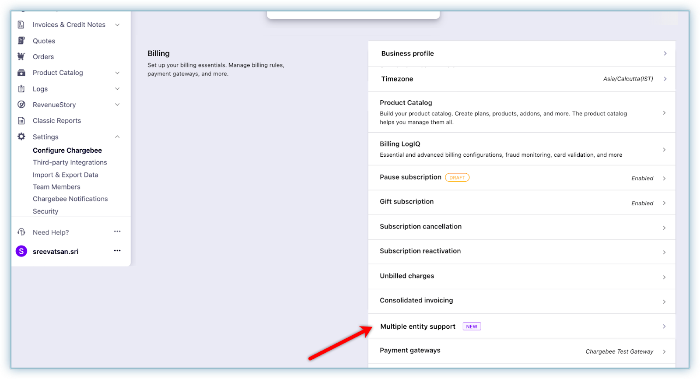Viewport: 700px width, 379px height.
Task: Open Unbilled charges settings
Action: click(522, 277)
